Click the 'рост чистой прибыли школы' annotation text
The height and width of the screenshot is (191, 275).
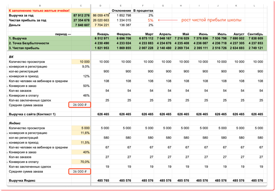click(x=211, y=20)
